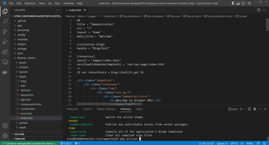Select div.jumbotron-intro in the breadcrumb
Screen dimensions: 269x145
pyautogui.click(x=218, y=16)
